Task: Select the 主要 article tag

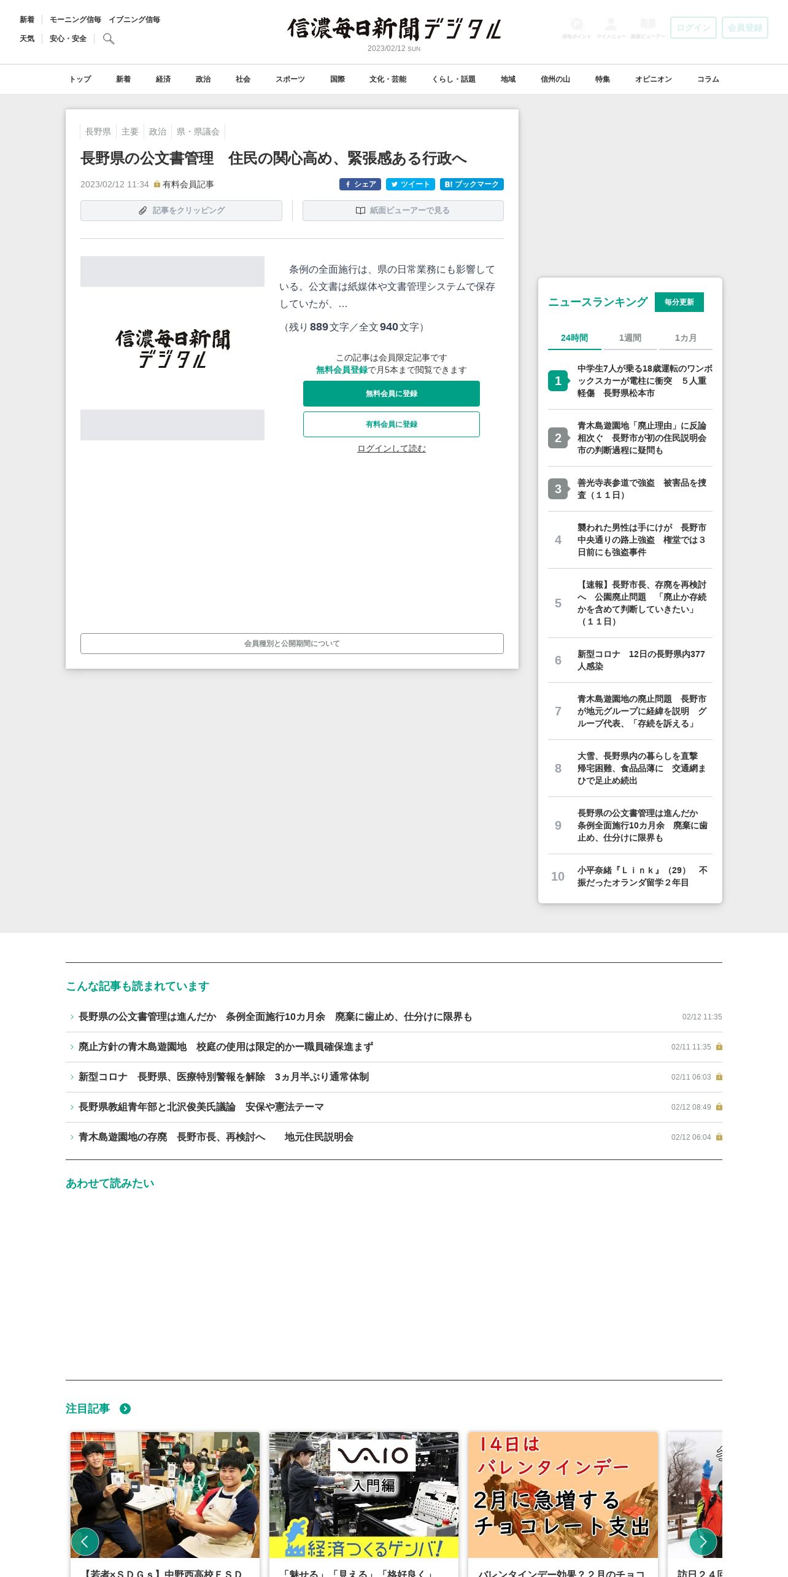Action: point(130,131)
